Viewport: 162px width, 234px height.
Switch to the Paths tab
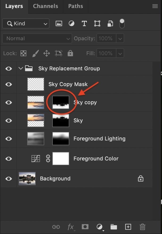tap(75, 6)
